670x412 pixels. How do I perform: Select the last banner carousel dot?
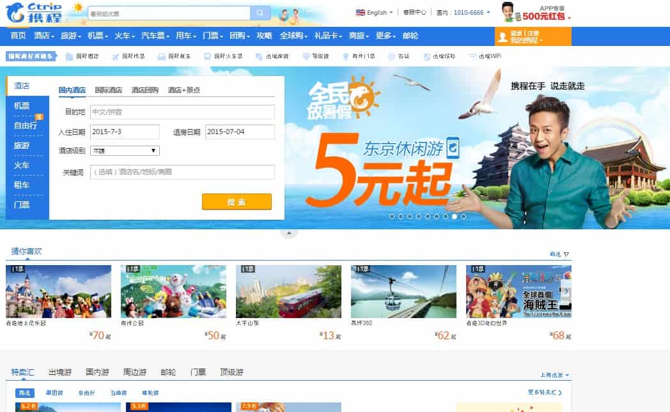click(464, 217)
